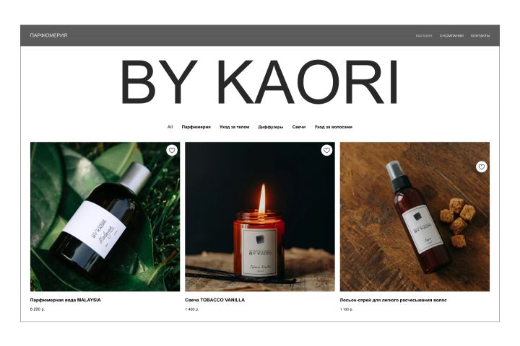Select the All category filter
Viewport: 520px width, 346px height.
click(170, 127)
